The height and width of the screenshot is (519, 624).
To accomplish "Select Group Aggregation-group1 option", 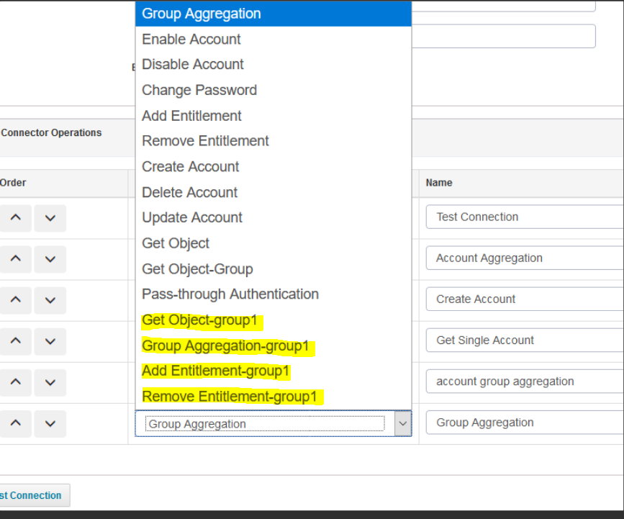I will pyautogui.click(x=225, y=346).
